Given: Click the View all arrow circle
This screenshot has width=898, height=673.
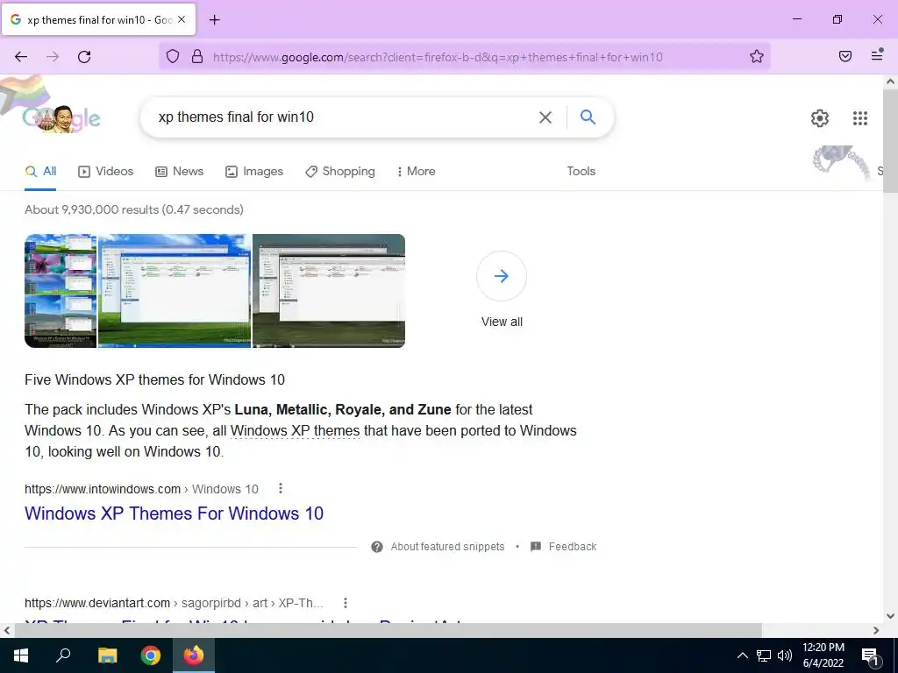Looking at the screenshot, I should coord(501,276).
